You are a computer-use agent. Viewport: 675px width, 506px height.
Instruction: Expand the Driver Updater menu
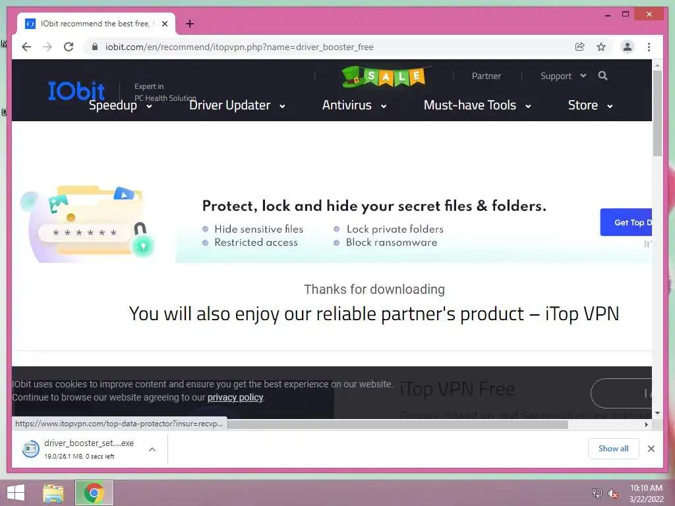point(237,105)
